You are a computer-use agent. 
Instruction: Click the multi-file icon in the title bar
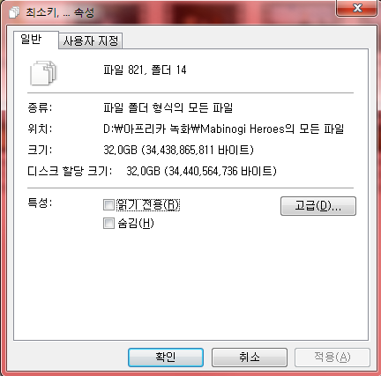tap(14, 12)
